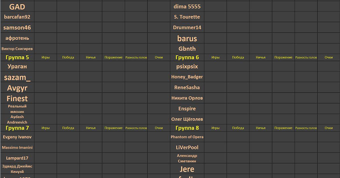Click the Очки column header in Group 5
Viewport: 340px width, 178px height.
point(159,57)
